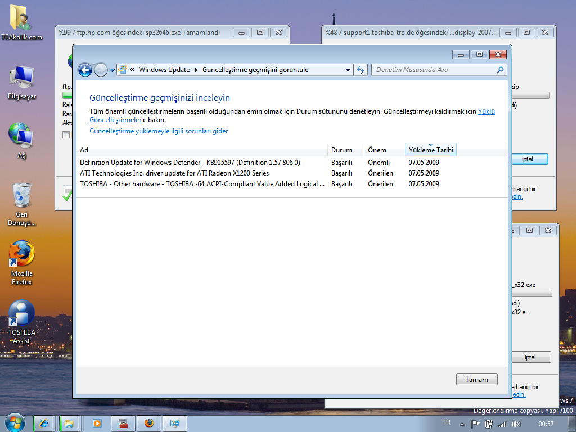Sort the list by the Durum column
This screenshot has width=576, height=432.
[x=346, y=150]
